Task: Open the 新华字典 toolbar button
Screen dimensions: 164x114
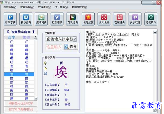Action: pos(10,19)
